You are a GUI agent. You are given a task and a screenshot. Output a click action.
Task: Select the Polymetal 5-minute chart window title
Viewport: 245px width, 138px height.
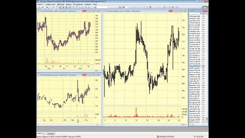(x=58, y=75)
